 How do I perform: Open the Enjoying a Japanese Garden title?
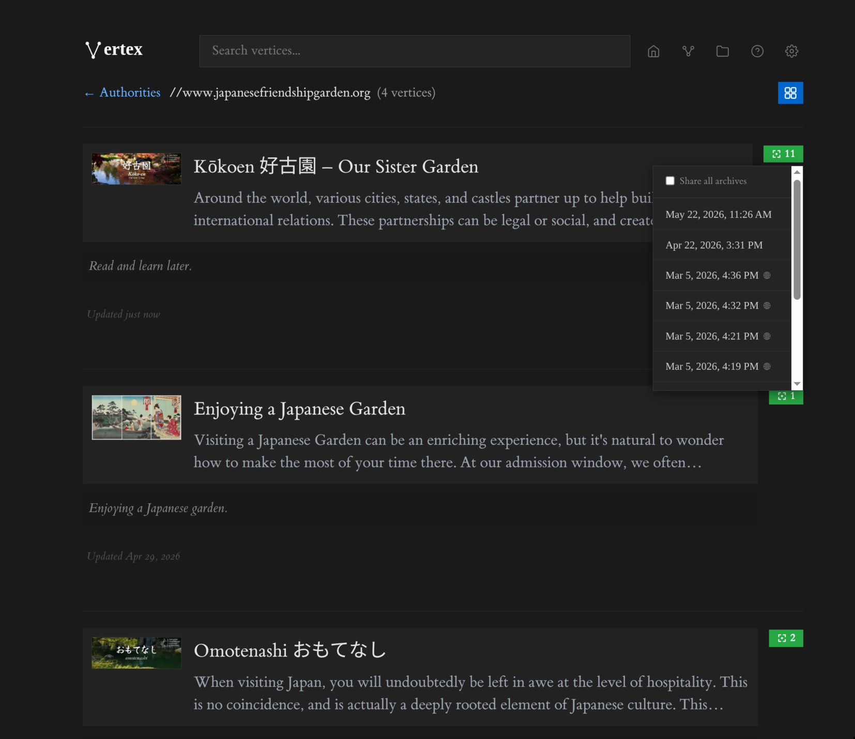(299, 409)
